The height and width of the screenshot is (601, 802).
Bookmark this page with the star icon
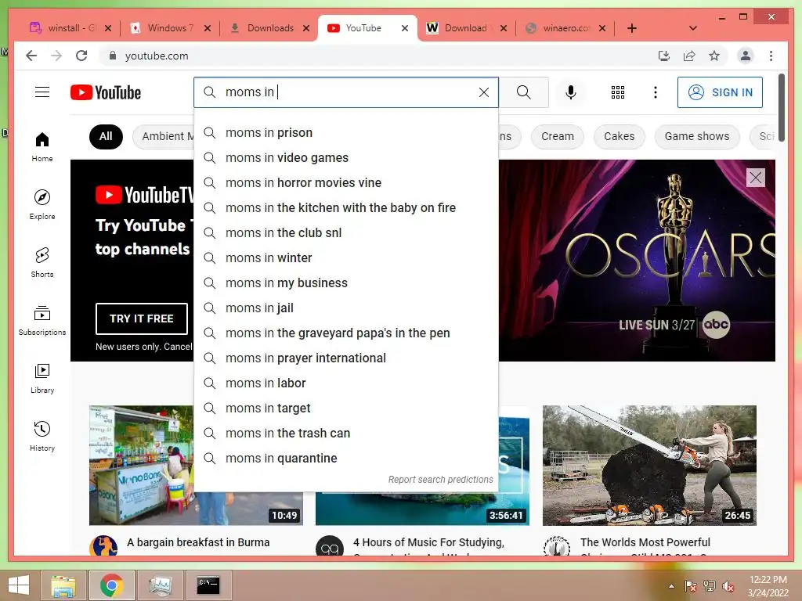click(x=714, y=56)
